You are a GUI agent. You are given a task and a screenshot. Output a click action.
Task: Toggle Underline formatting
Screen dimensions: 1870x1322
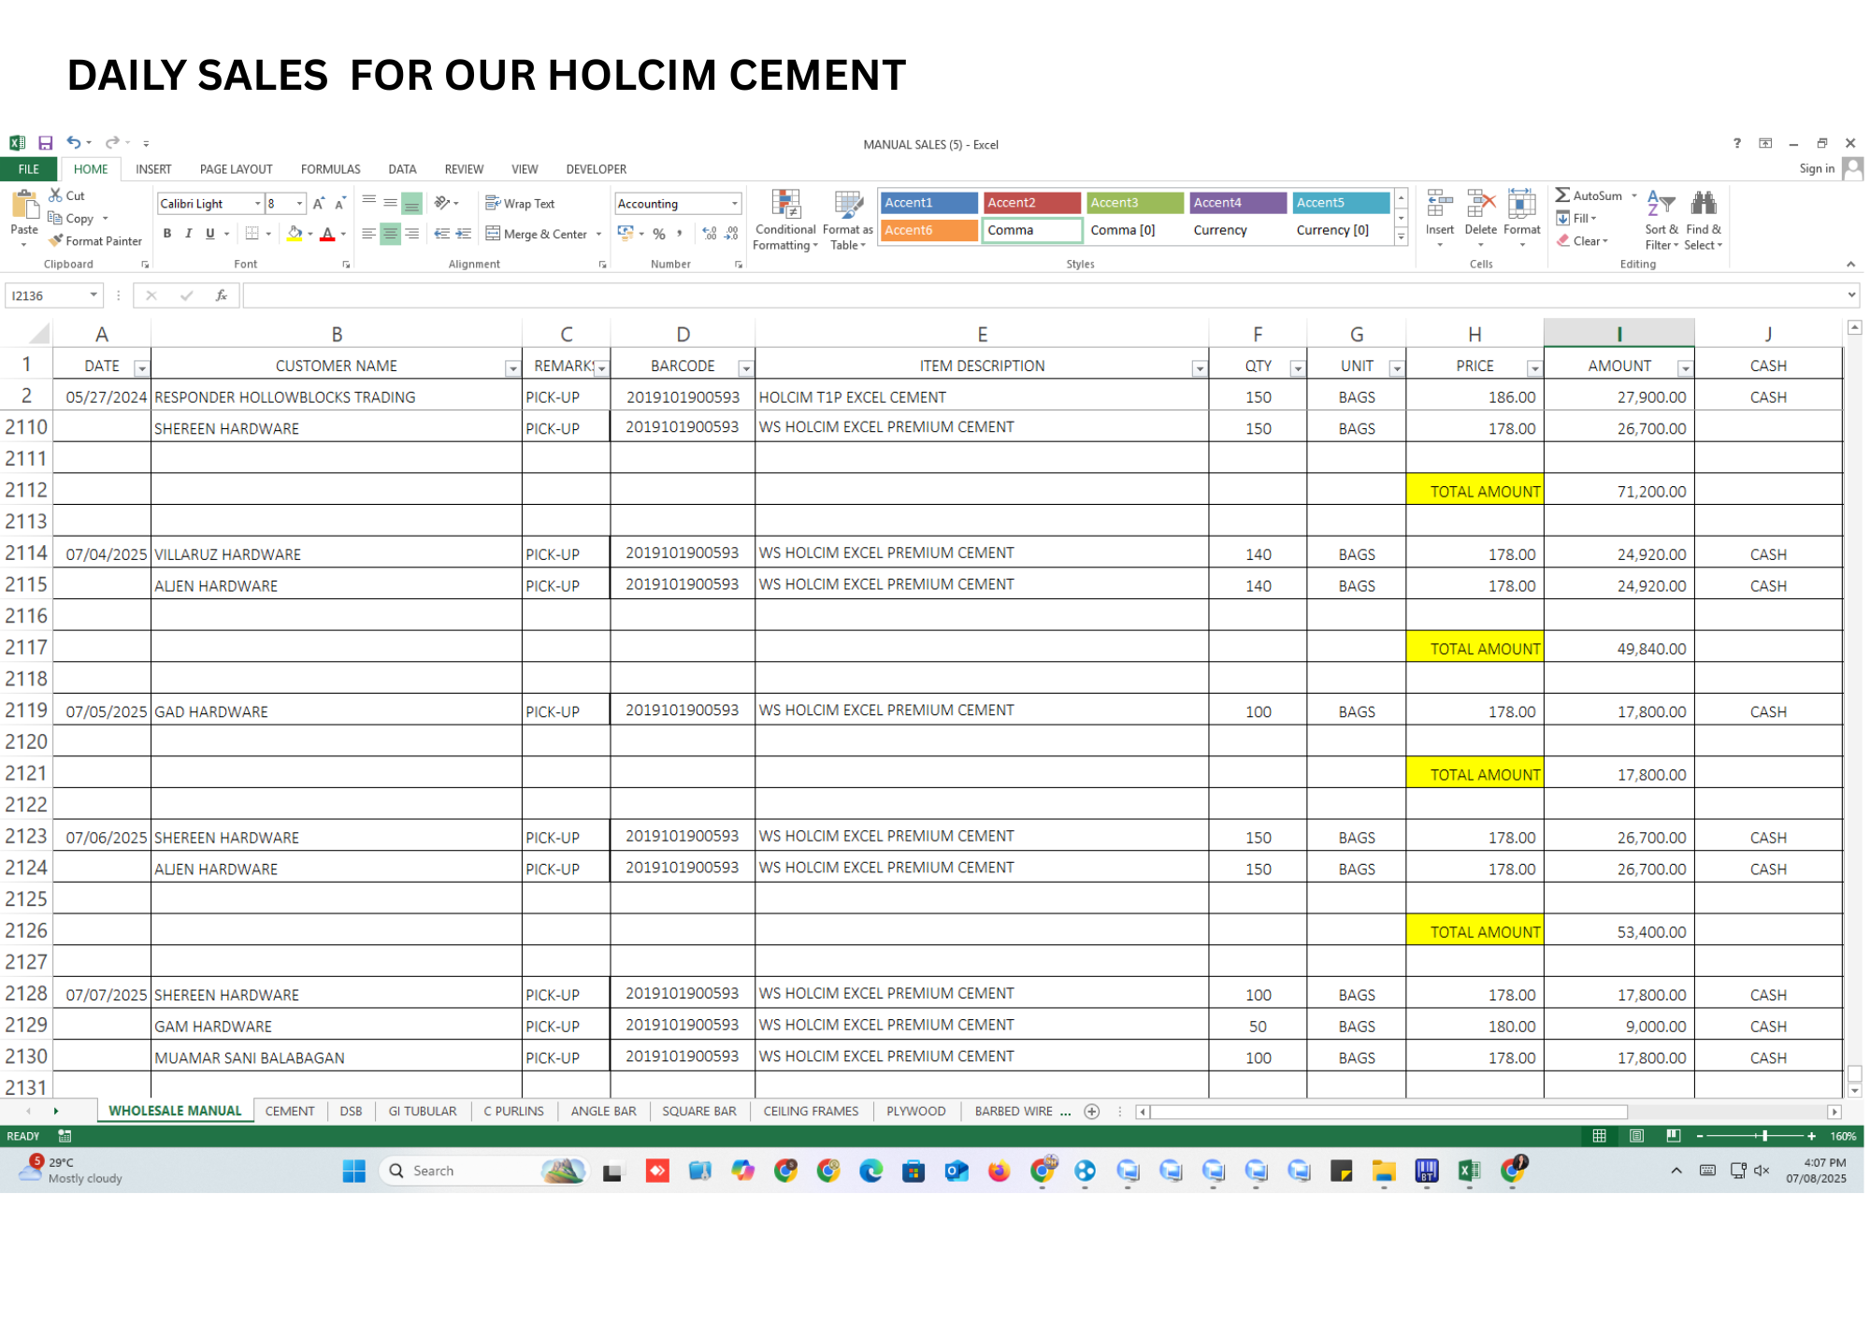210,234
